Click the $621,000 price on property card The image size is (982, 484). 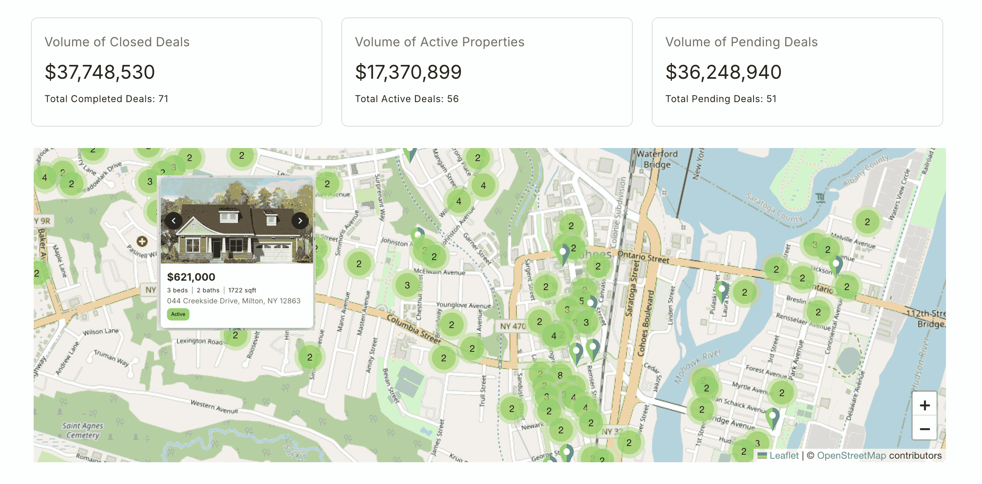point(191,277)
